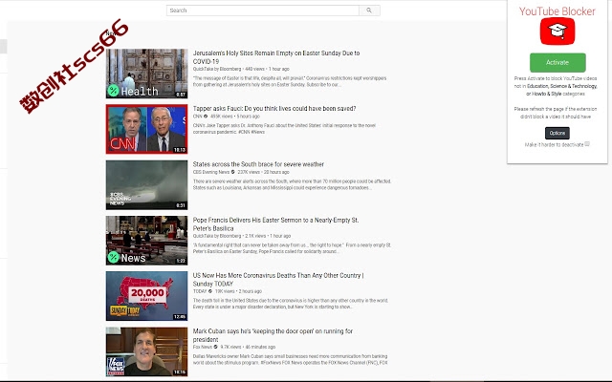Open the severe weather storm thumbnail

(146, 184)
